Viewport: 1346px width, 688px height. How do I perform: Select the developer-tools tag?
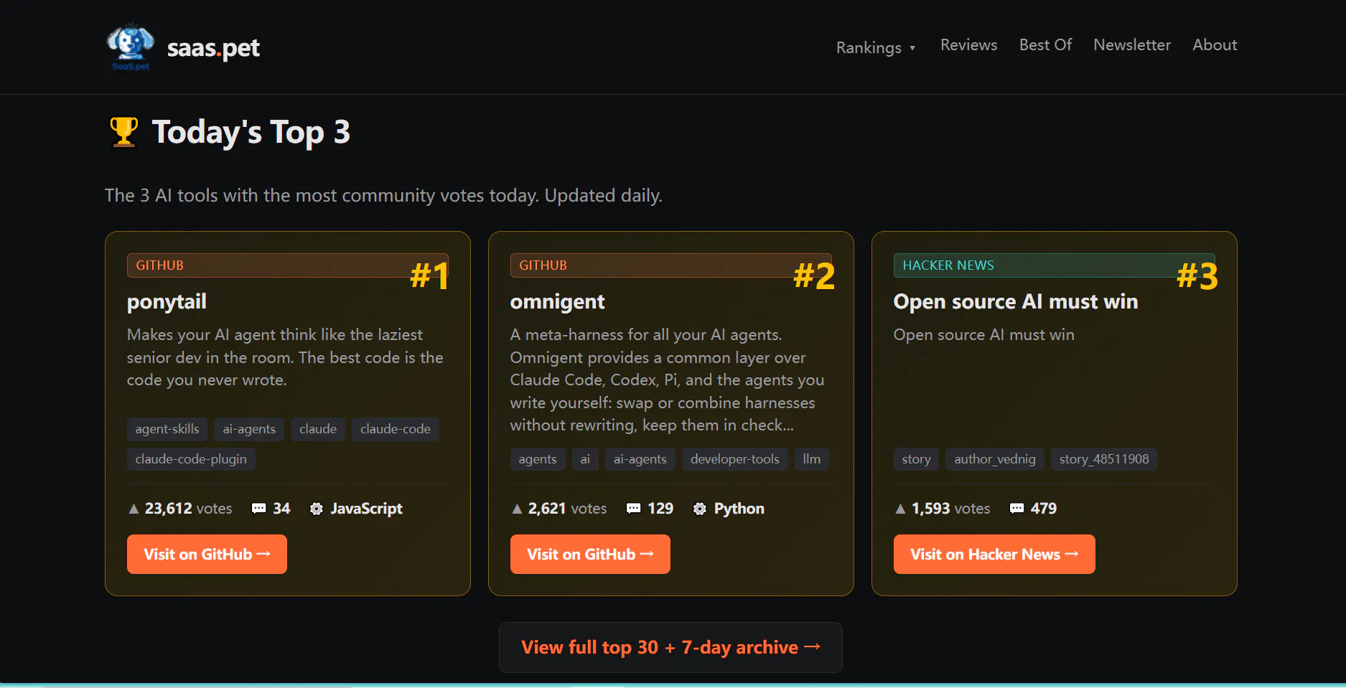pos(735,459)
